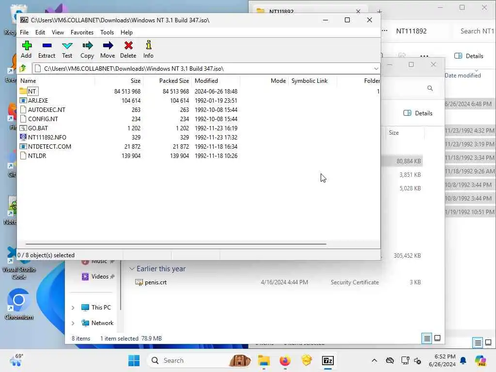The width and height of the screenshot is (496, 372).
Task: Select the AUTOEXEC.NT file
Action: 46,110
